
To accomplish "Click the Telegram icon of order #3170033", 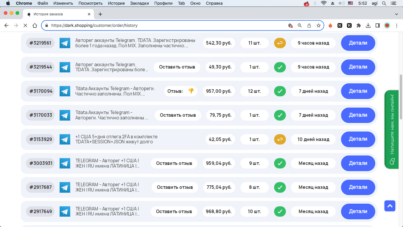I will point(65,115).
